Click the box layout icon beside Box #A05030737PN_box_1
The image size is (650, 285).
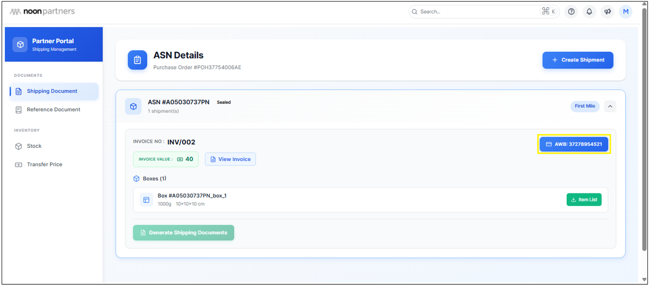click(x=146, y=200)
